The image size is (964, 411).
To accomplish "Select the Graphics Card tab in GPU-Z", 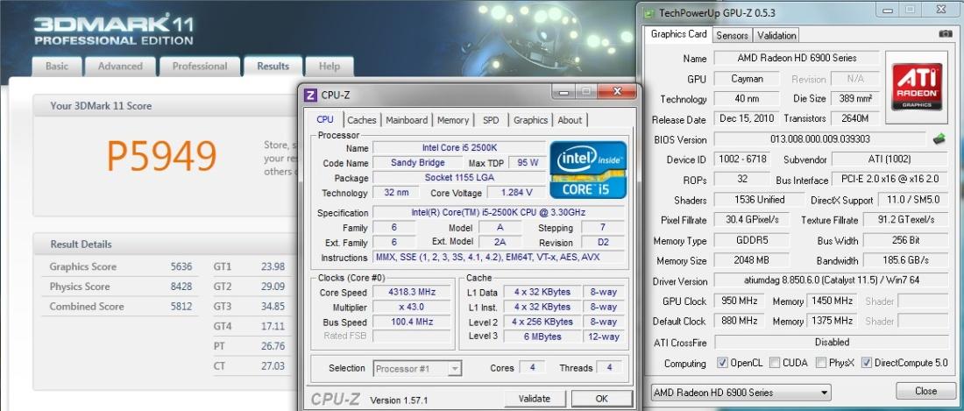I will pyautogui.click(x=678, y=34).
